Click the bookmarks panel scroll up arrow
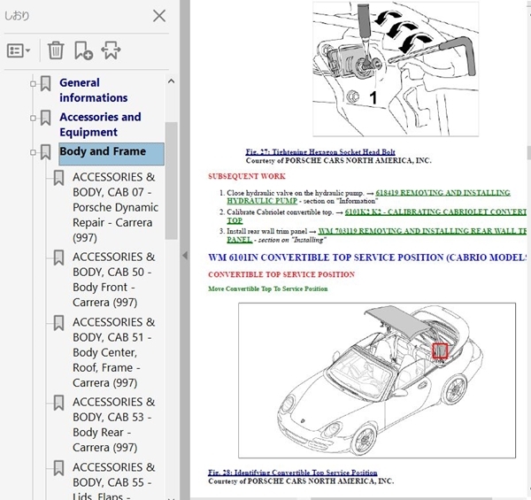Viewport: 531px width, 500px height. (x=172, y=81)
